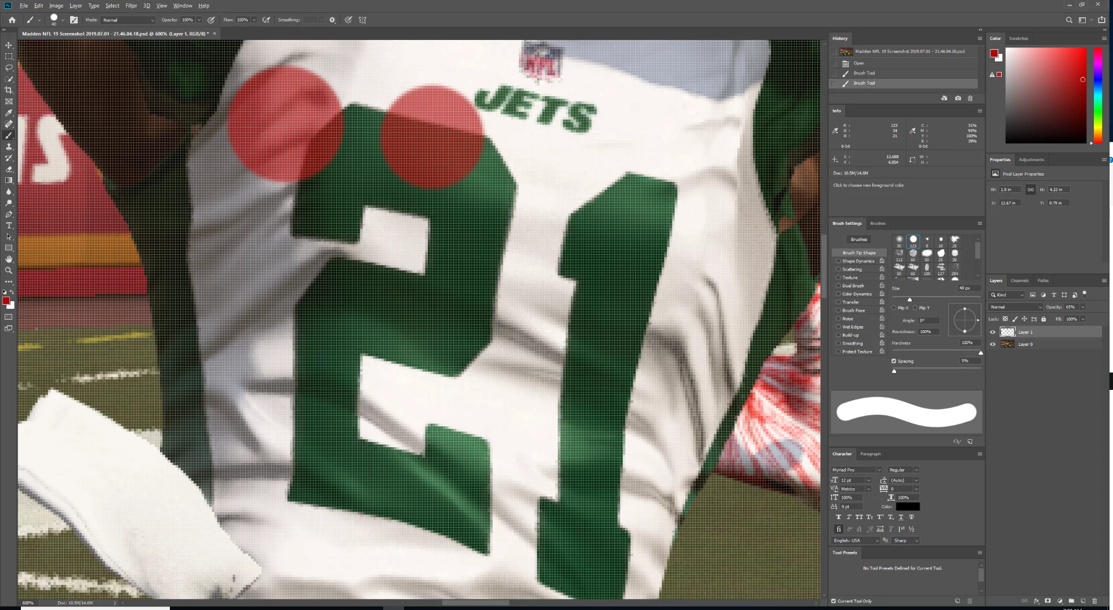Switch to the Swatches tab
Screen dimensions: 1113x610
[x=1019, y=38]
